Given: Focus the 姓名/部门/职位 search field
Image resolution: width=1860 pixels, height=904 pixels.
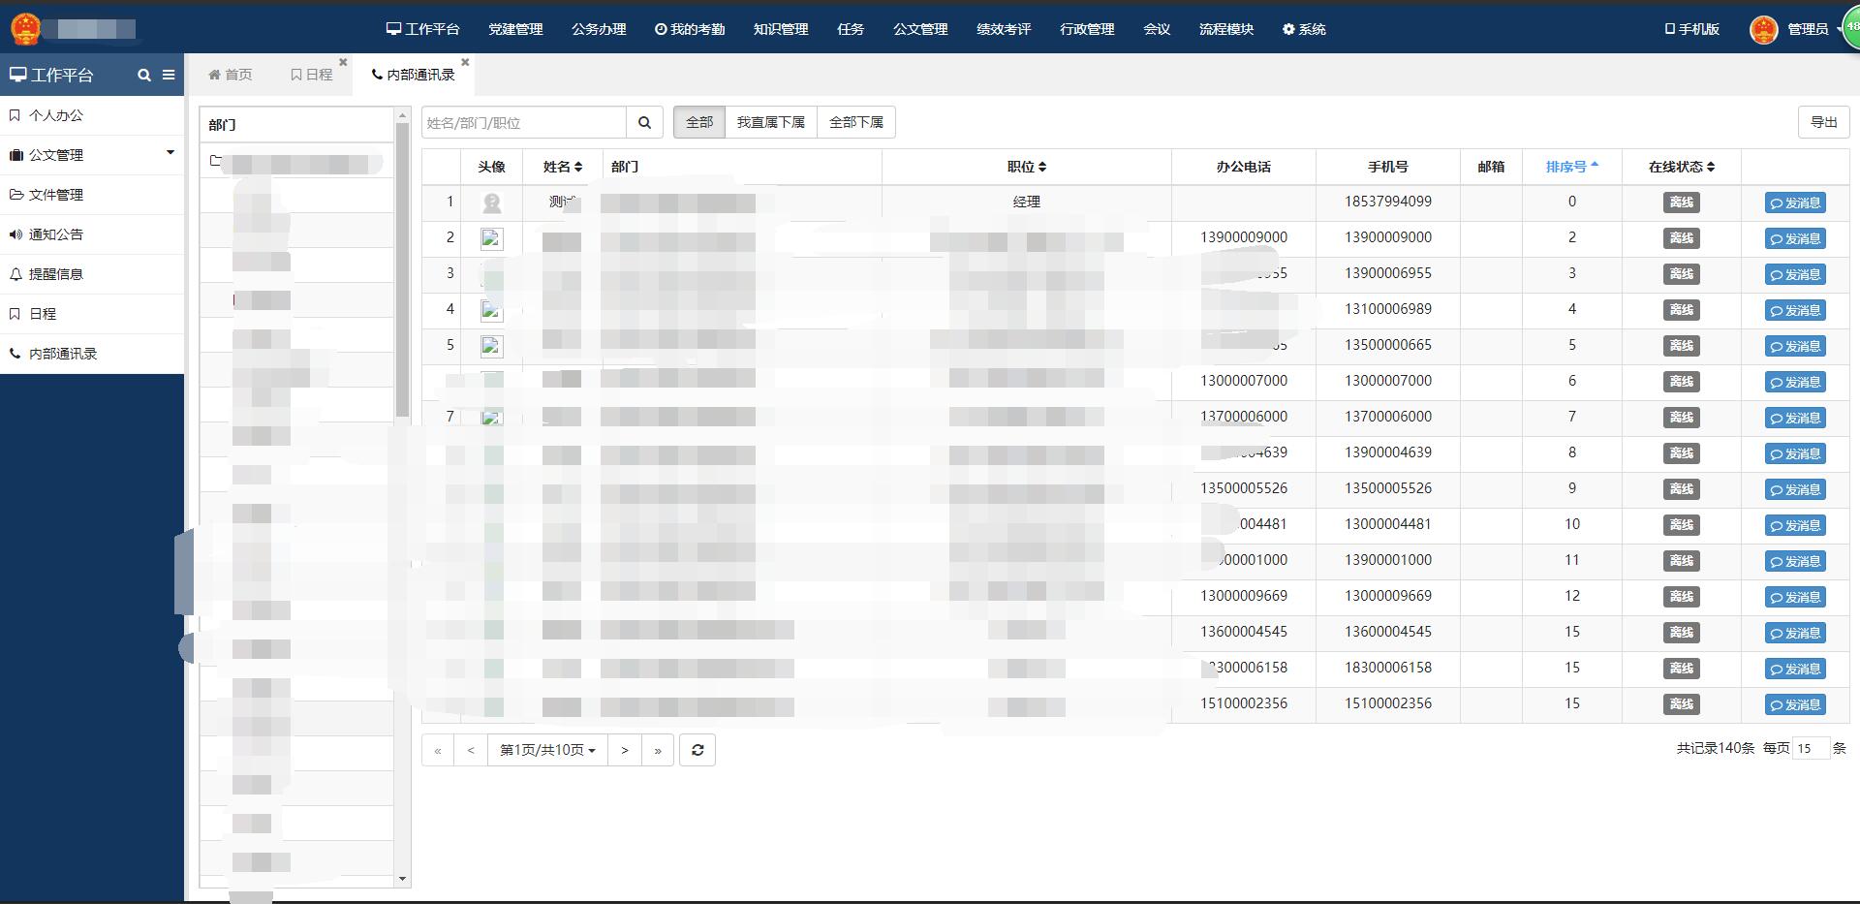Looking at the screenshot, I should [x=524, y=122].
